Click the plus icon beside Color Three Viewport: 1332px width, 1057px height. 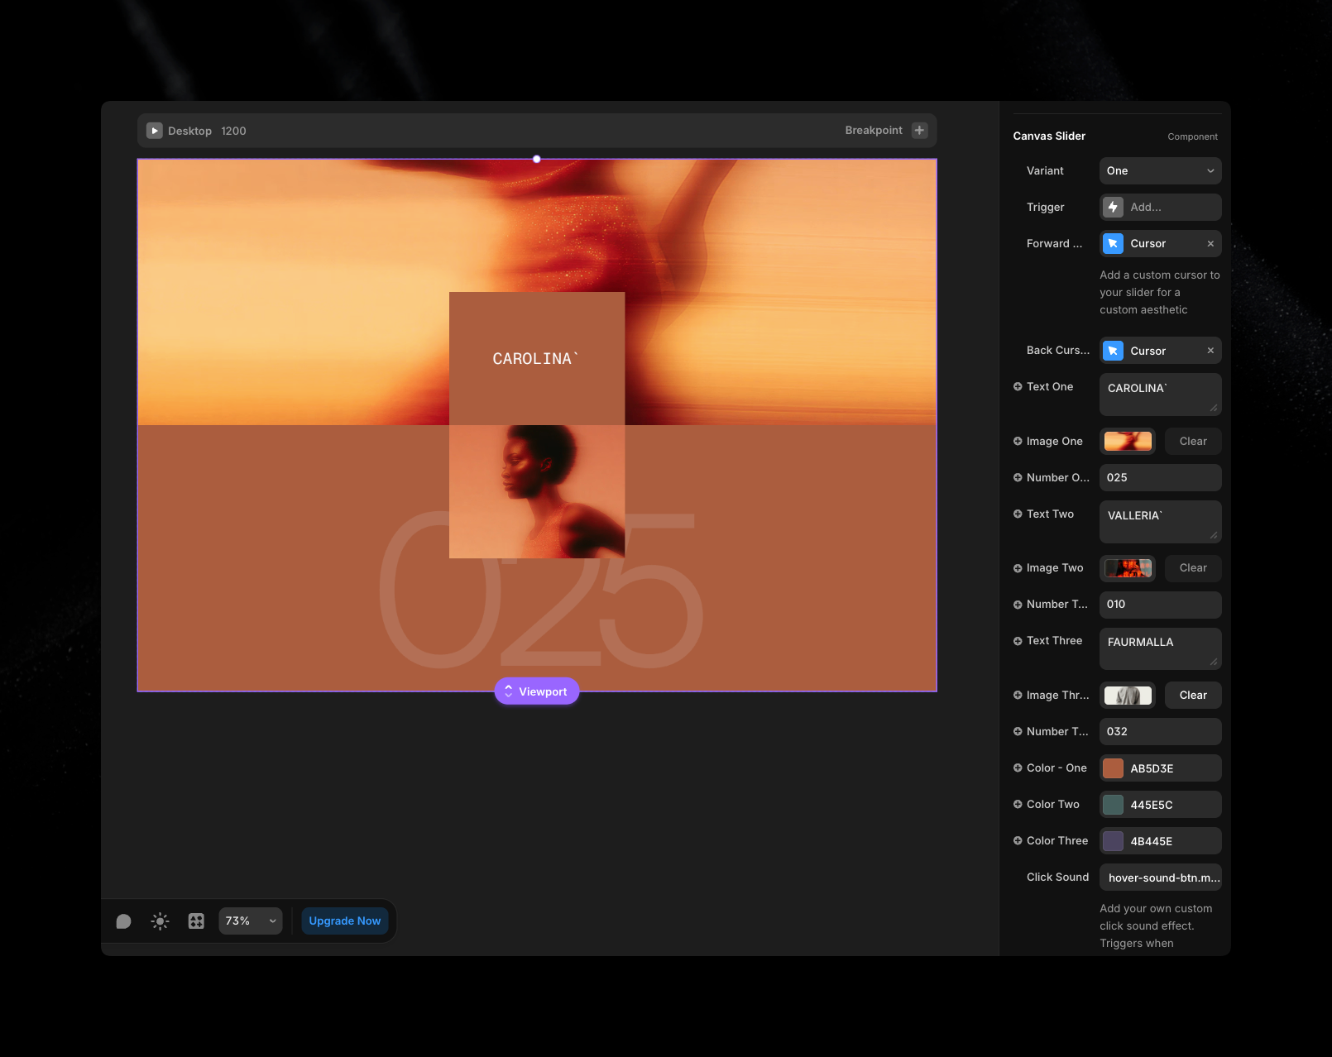pyautogui.click(x=1018, y=841)
